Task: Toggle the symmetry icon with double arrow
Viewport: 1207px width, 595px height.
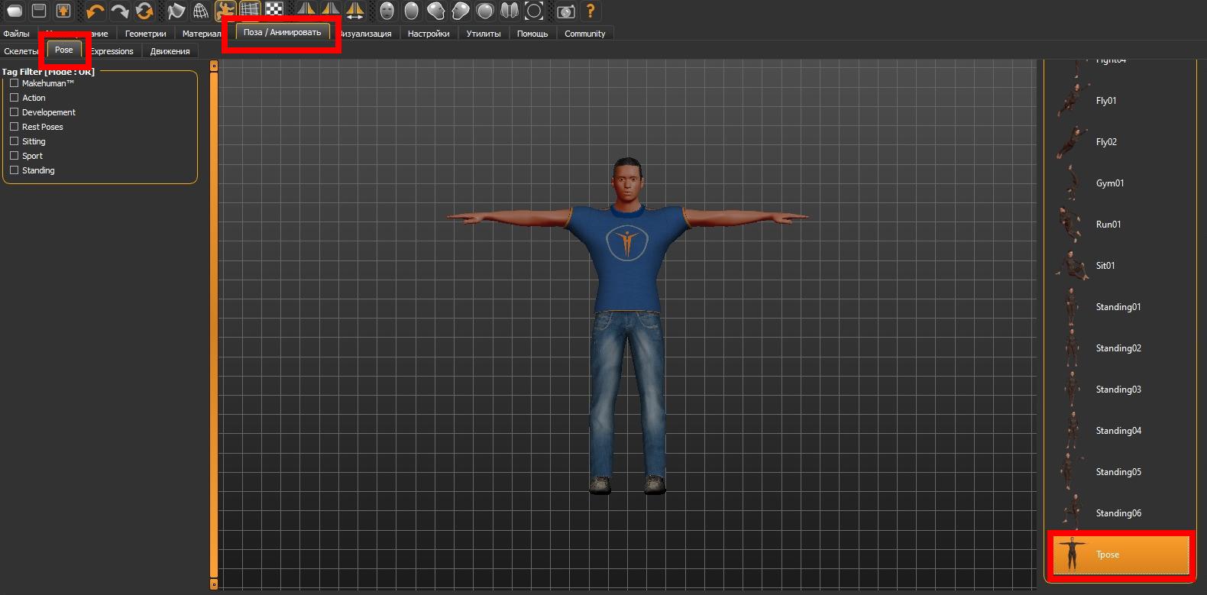Action: click(x=355, y=11)
